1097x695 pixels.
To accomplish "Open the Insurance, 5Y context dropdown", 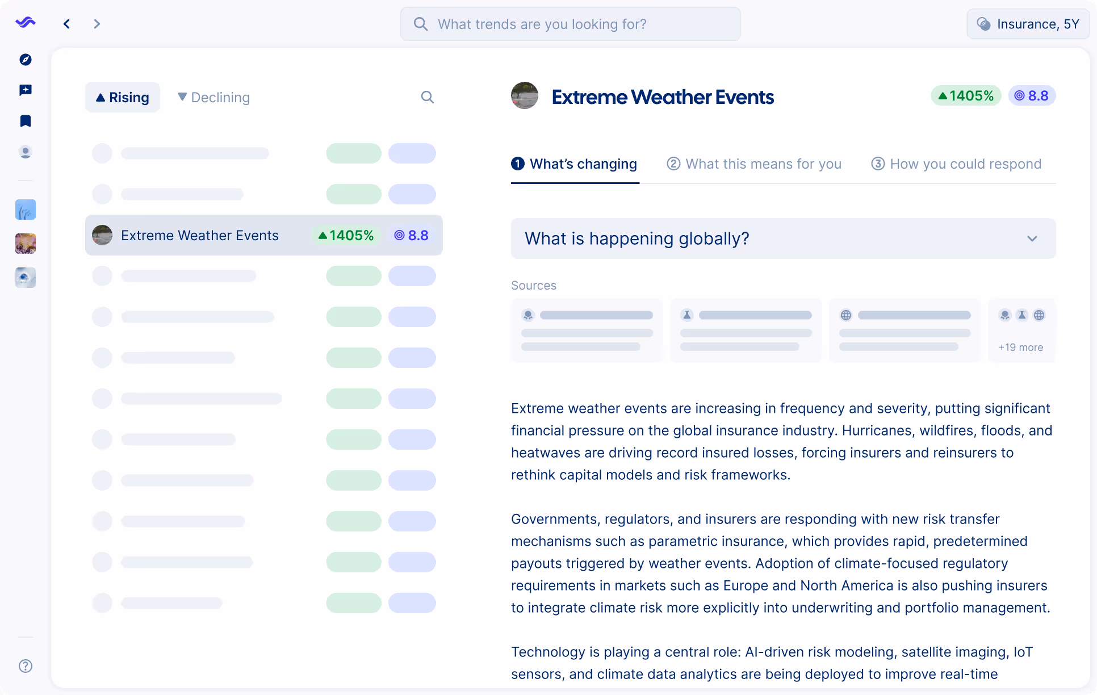I will click(x=1028, y=24).
